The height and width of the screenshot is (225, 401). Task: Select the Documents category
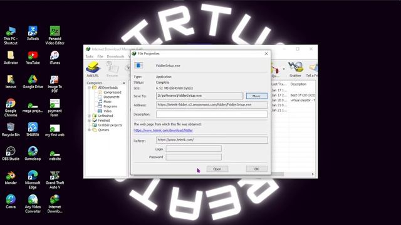click(x=112, y=97)
